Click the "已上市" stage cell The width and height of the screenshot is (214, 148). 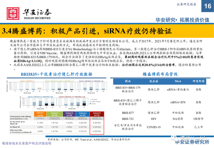click(x=199, y=127)
